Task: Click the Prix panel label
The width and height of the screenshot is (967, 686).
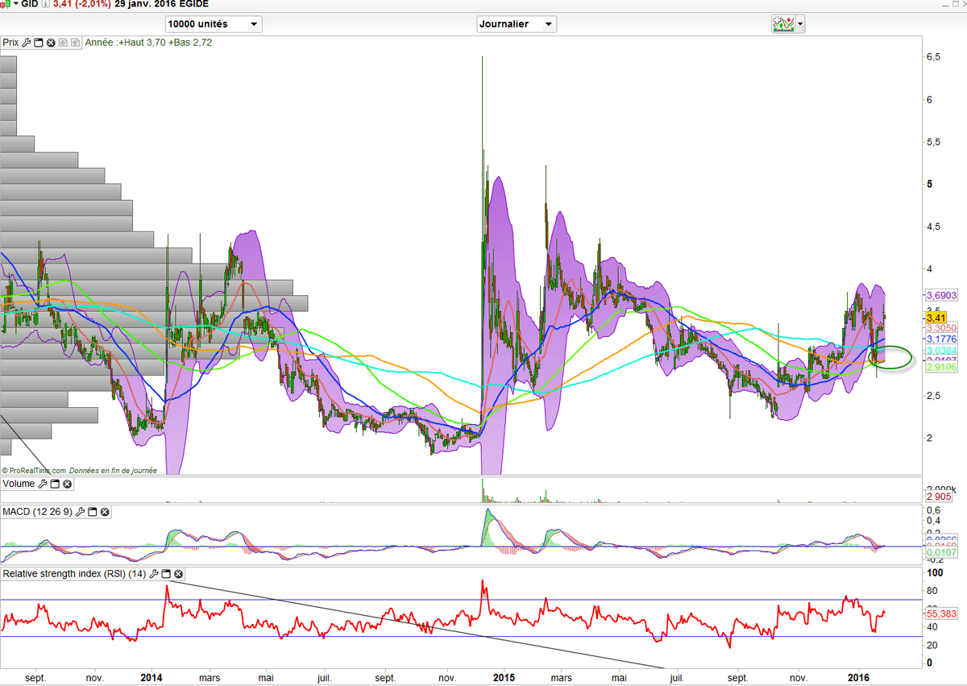Action: [11, 43]
